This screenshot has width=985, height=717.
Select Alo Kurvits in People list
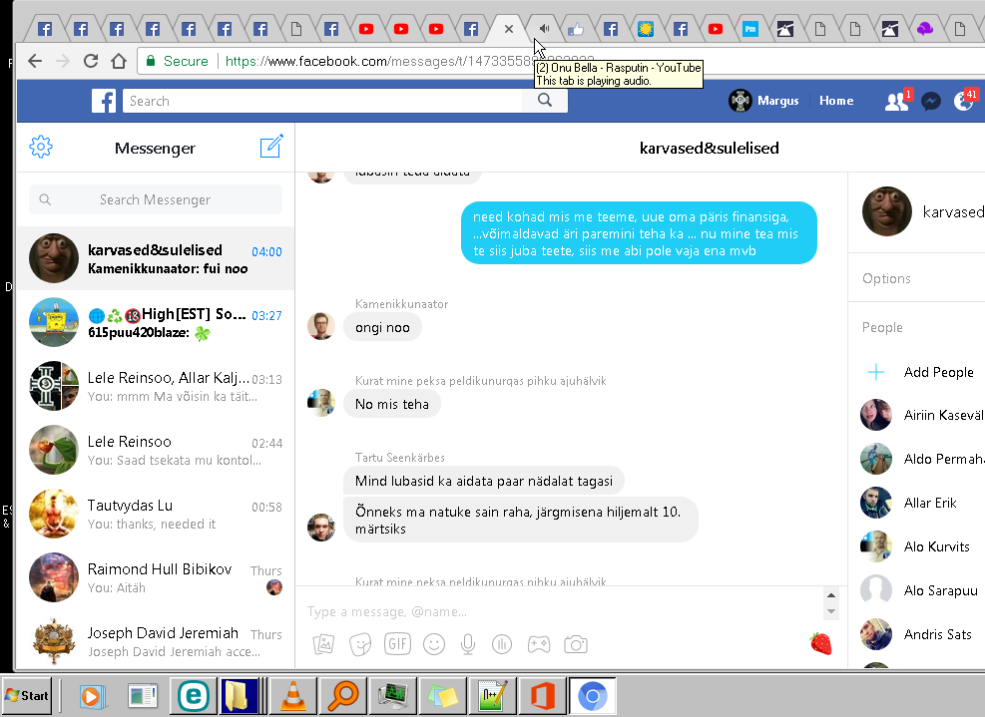click(915, 546)
